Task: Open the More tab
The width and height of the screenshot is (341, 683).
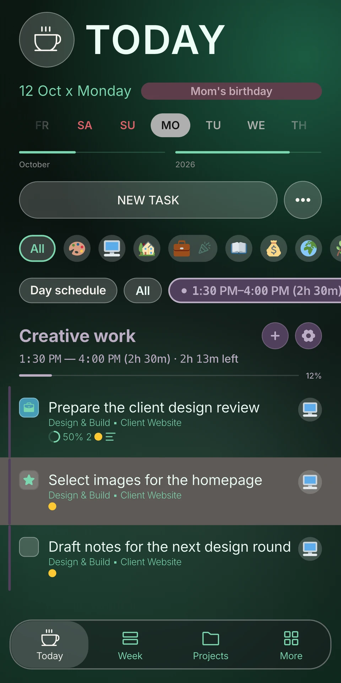Action: pyautogui.click(x=291, y=645)
